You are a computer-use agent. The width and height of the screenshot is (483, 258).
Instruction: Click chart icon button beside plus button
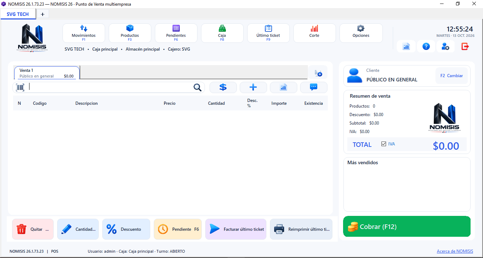283,87
